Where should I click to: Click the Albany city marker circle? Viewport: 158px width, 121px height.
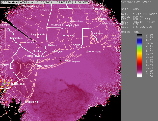pyautogui.click(x=41, y=10)
